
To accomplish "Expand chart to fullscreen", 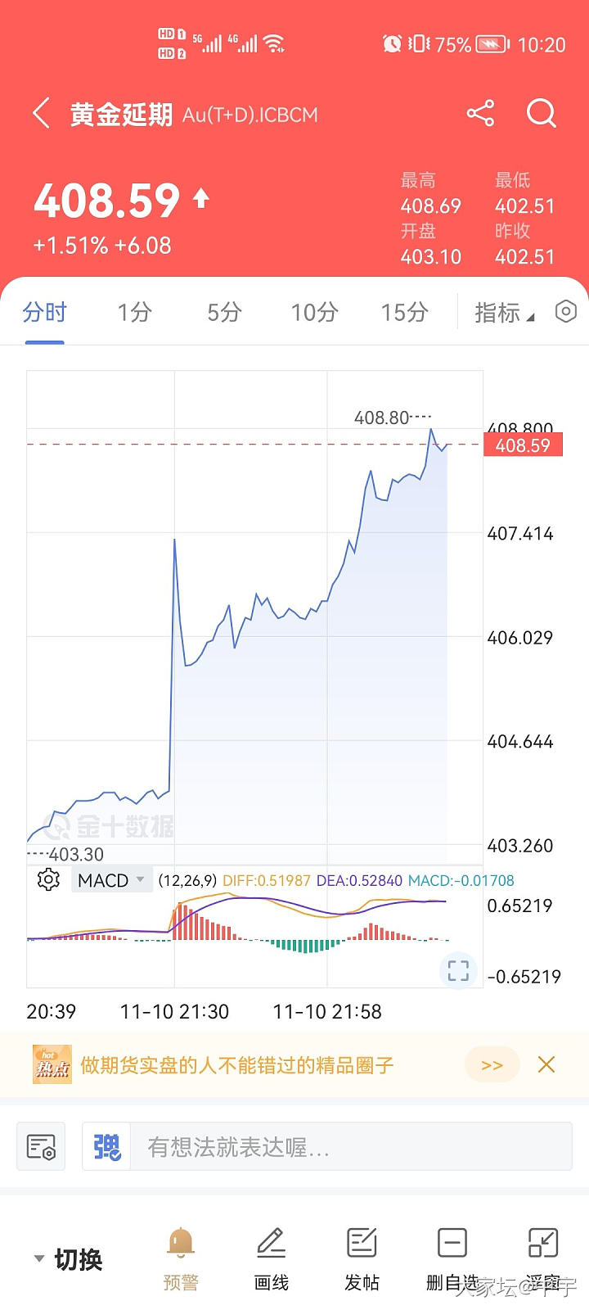I will (x=458, y=970).
